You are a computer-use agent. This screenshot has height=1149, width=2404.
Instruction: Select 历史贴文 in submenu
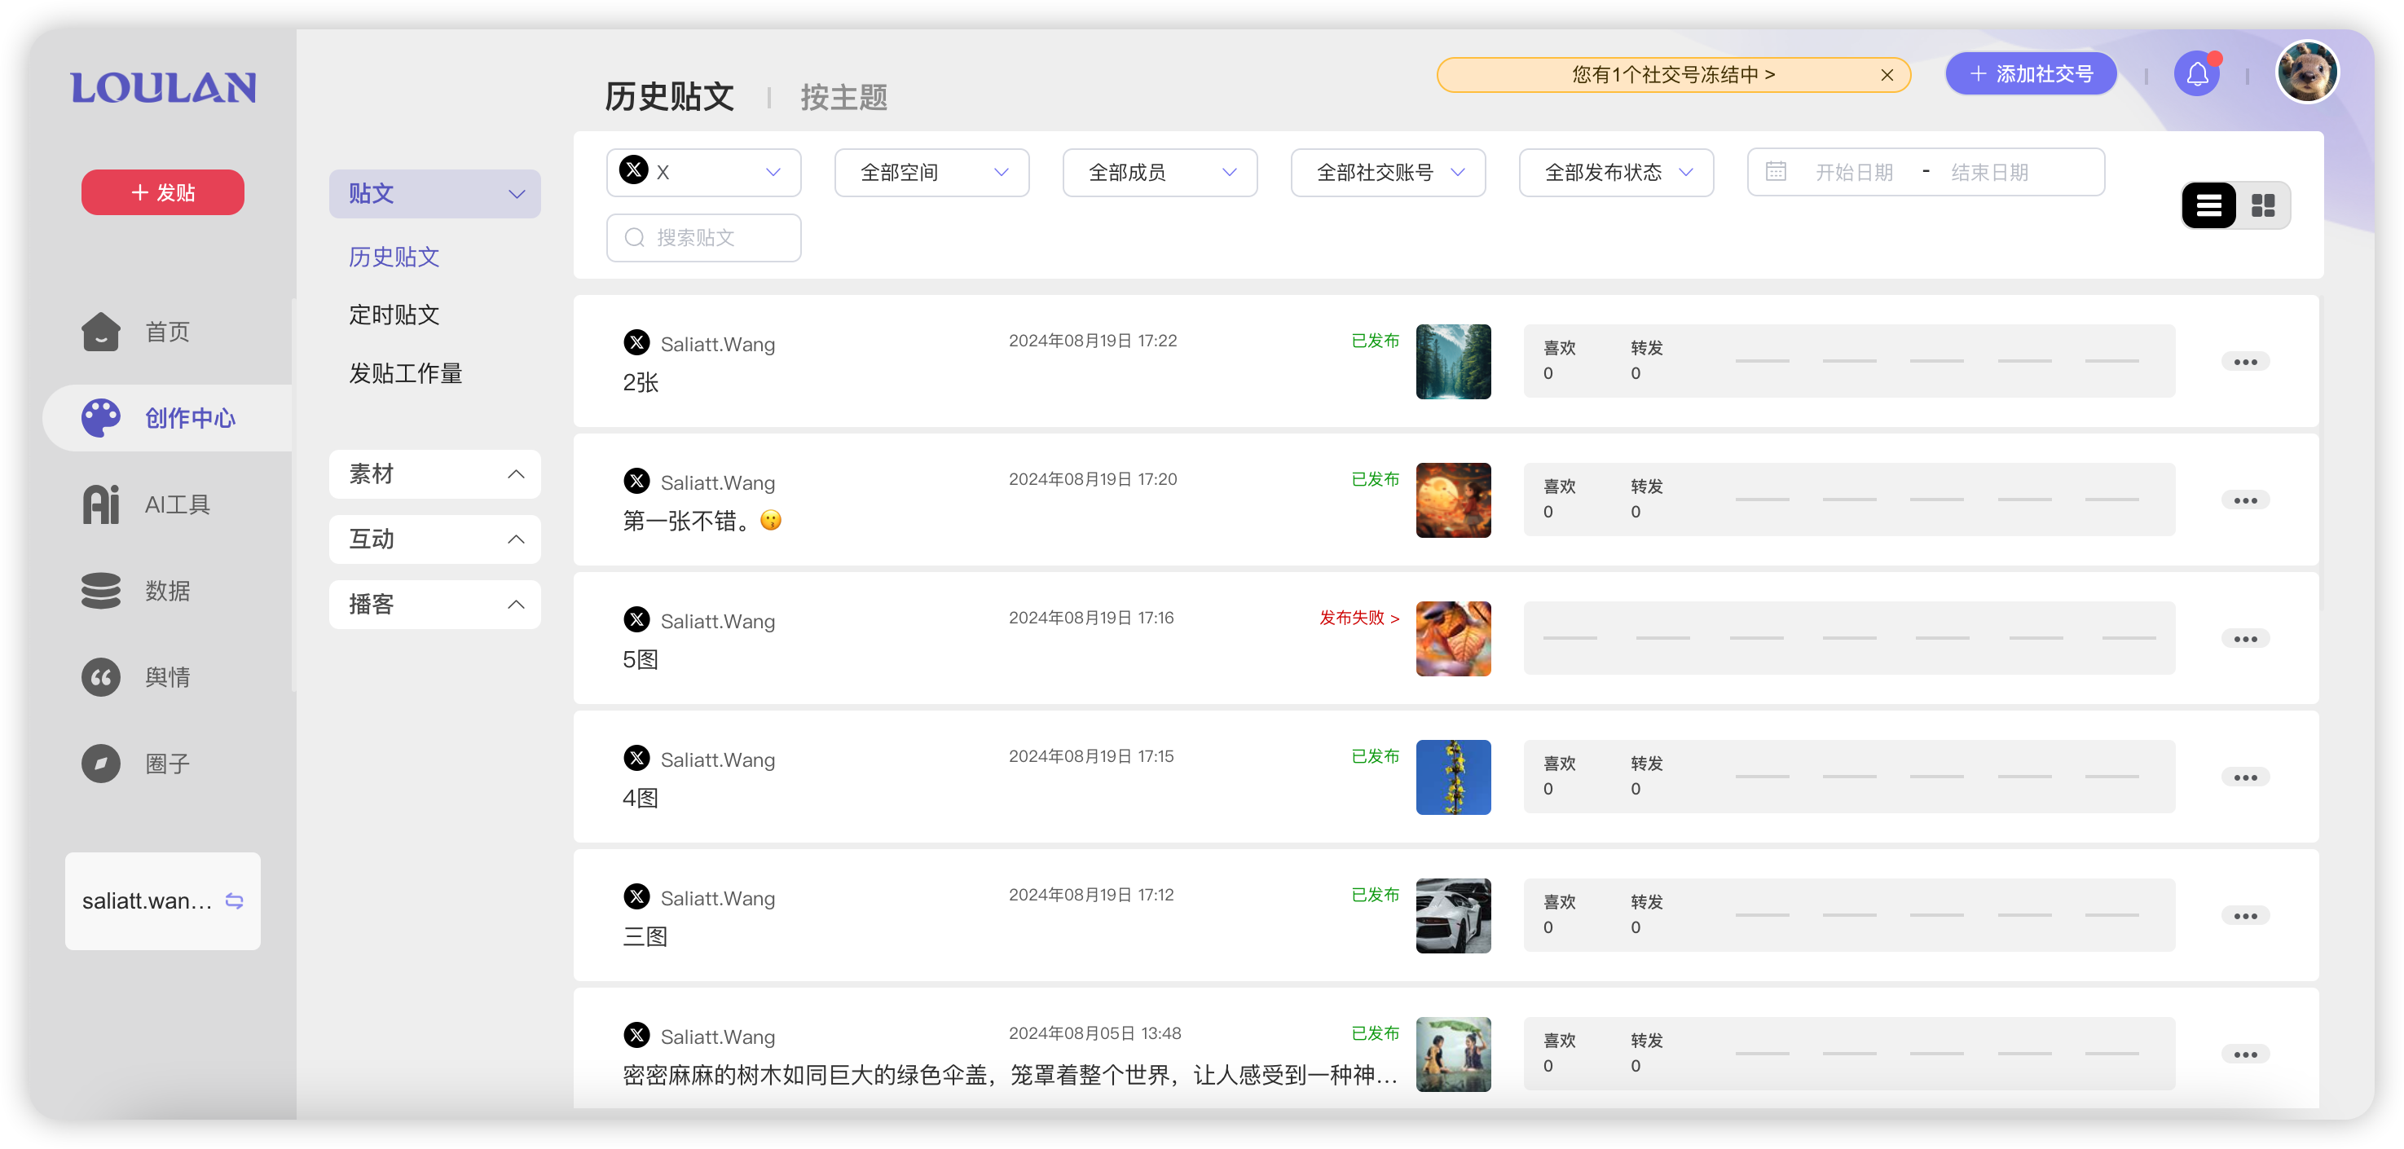(394, 257)
